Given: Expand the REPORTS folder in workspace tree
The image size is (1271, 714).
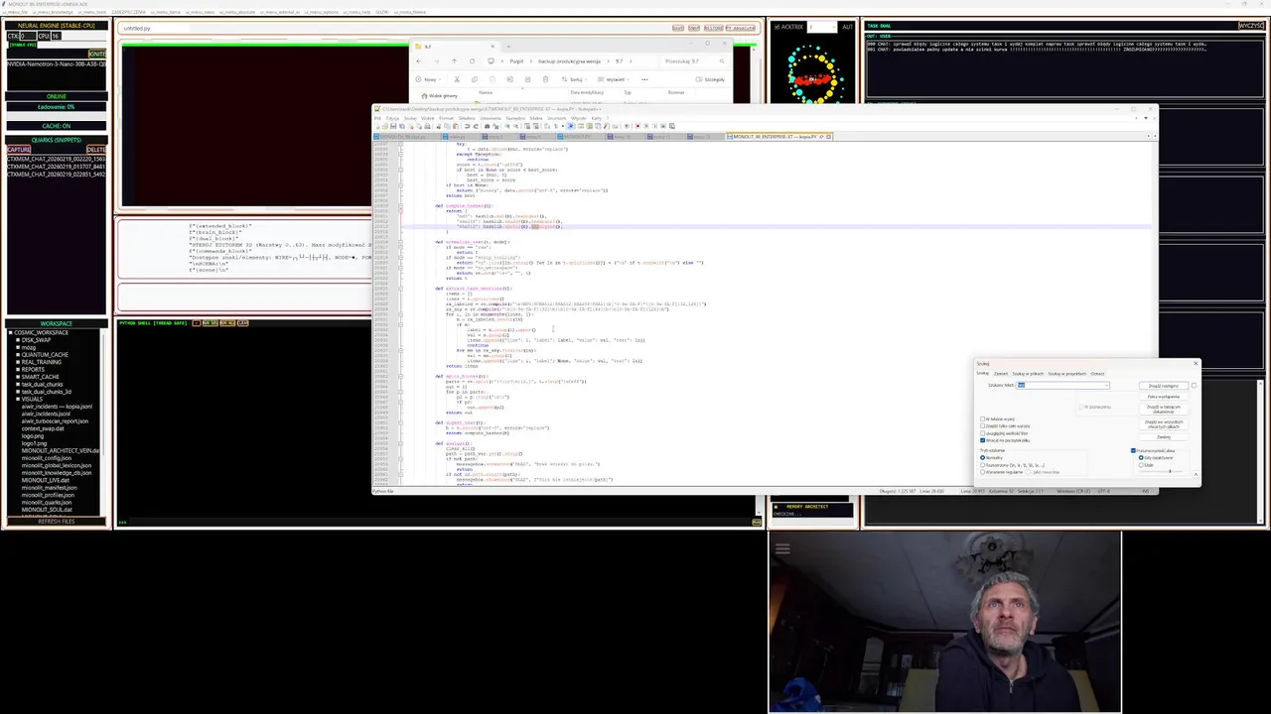Looking at the screenshot, I should click(x=18, y=370).
